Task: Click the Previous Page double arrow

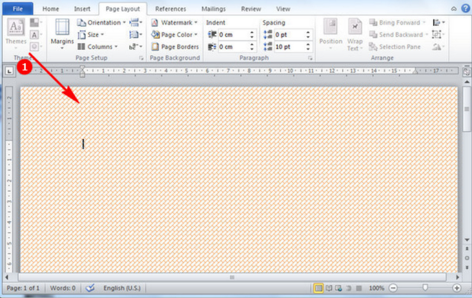Action: coord(467,248)
